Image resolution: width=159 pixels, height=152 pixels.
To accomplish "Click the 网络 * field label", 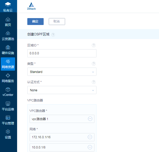I will tap(34, 129).
